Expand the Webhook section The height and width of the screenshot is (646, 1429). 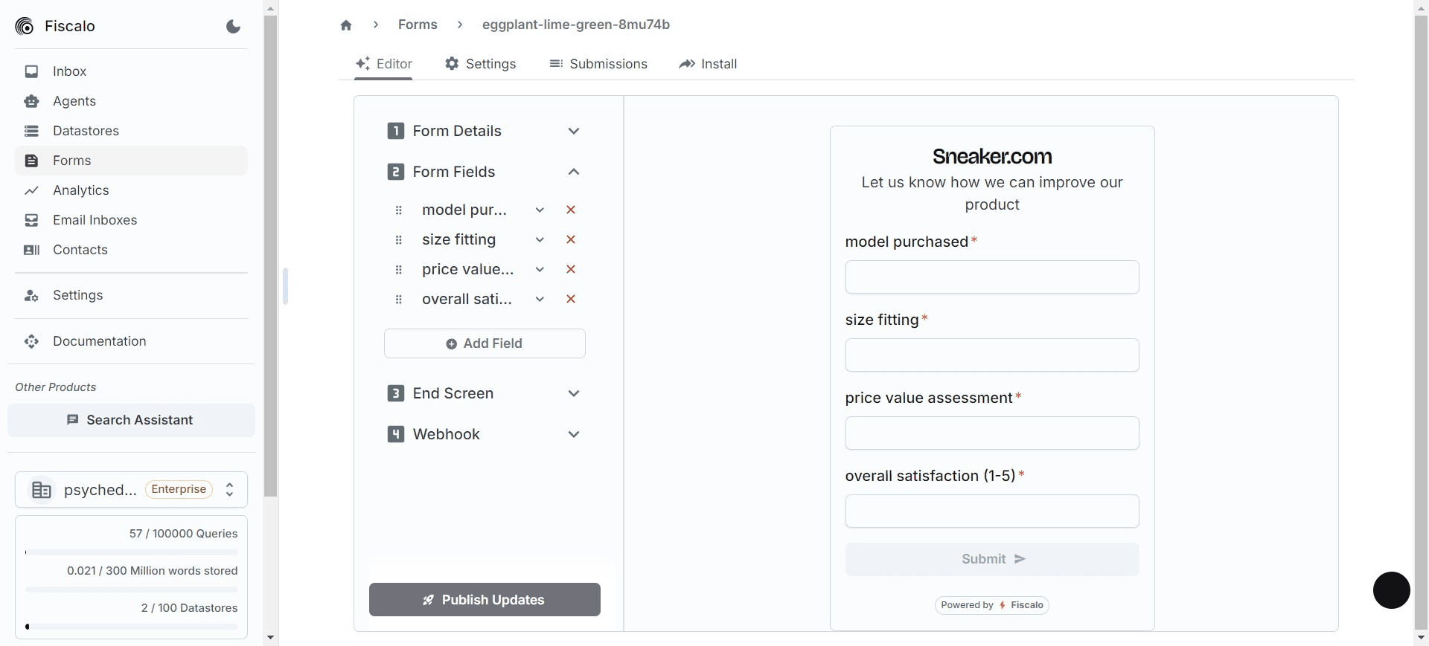coord(485,434)
